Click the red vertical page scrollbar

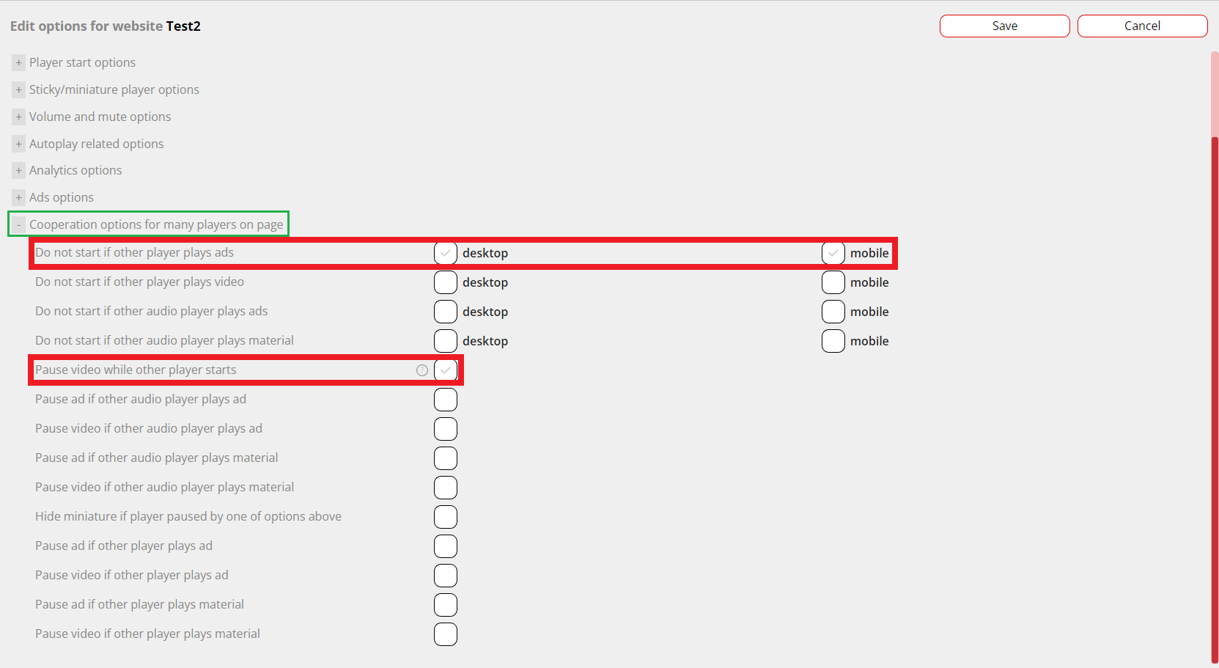point(1215,396)
